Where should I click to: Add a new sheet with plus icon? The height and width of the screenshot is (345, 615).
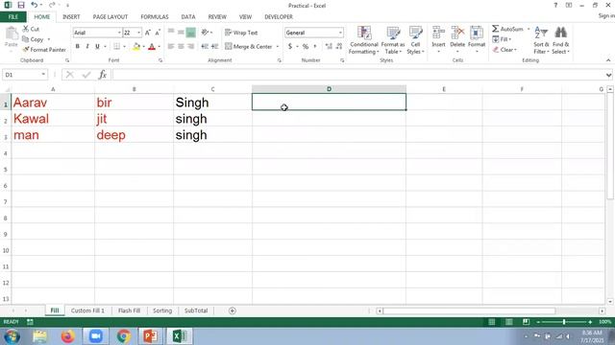click(233, 310)
